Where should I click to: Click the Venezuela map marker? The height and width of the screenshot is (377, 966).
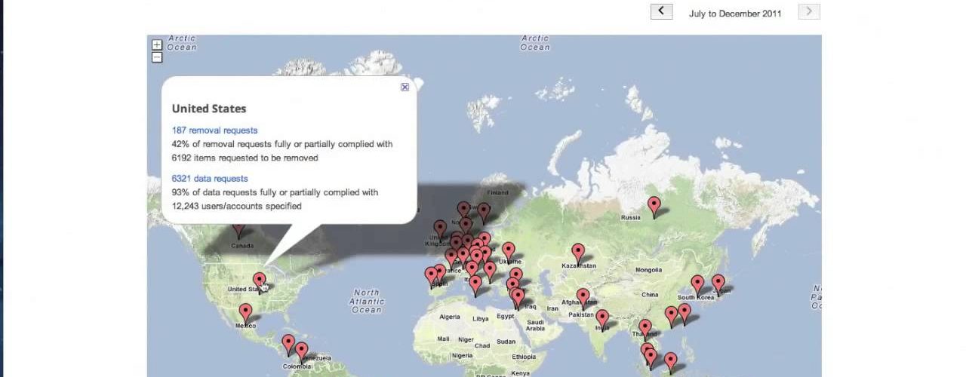[x=302, y=350]
